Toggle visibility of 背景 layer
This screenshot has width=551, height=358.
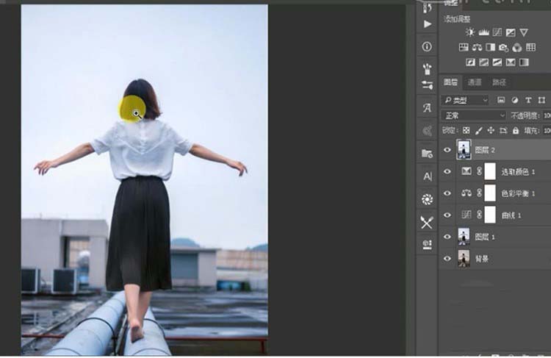tap(447, 259)
